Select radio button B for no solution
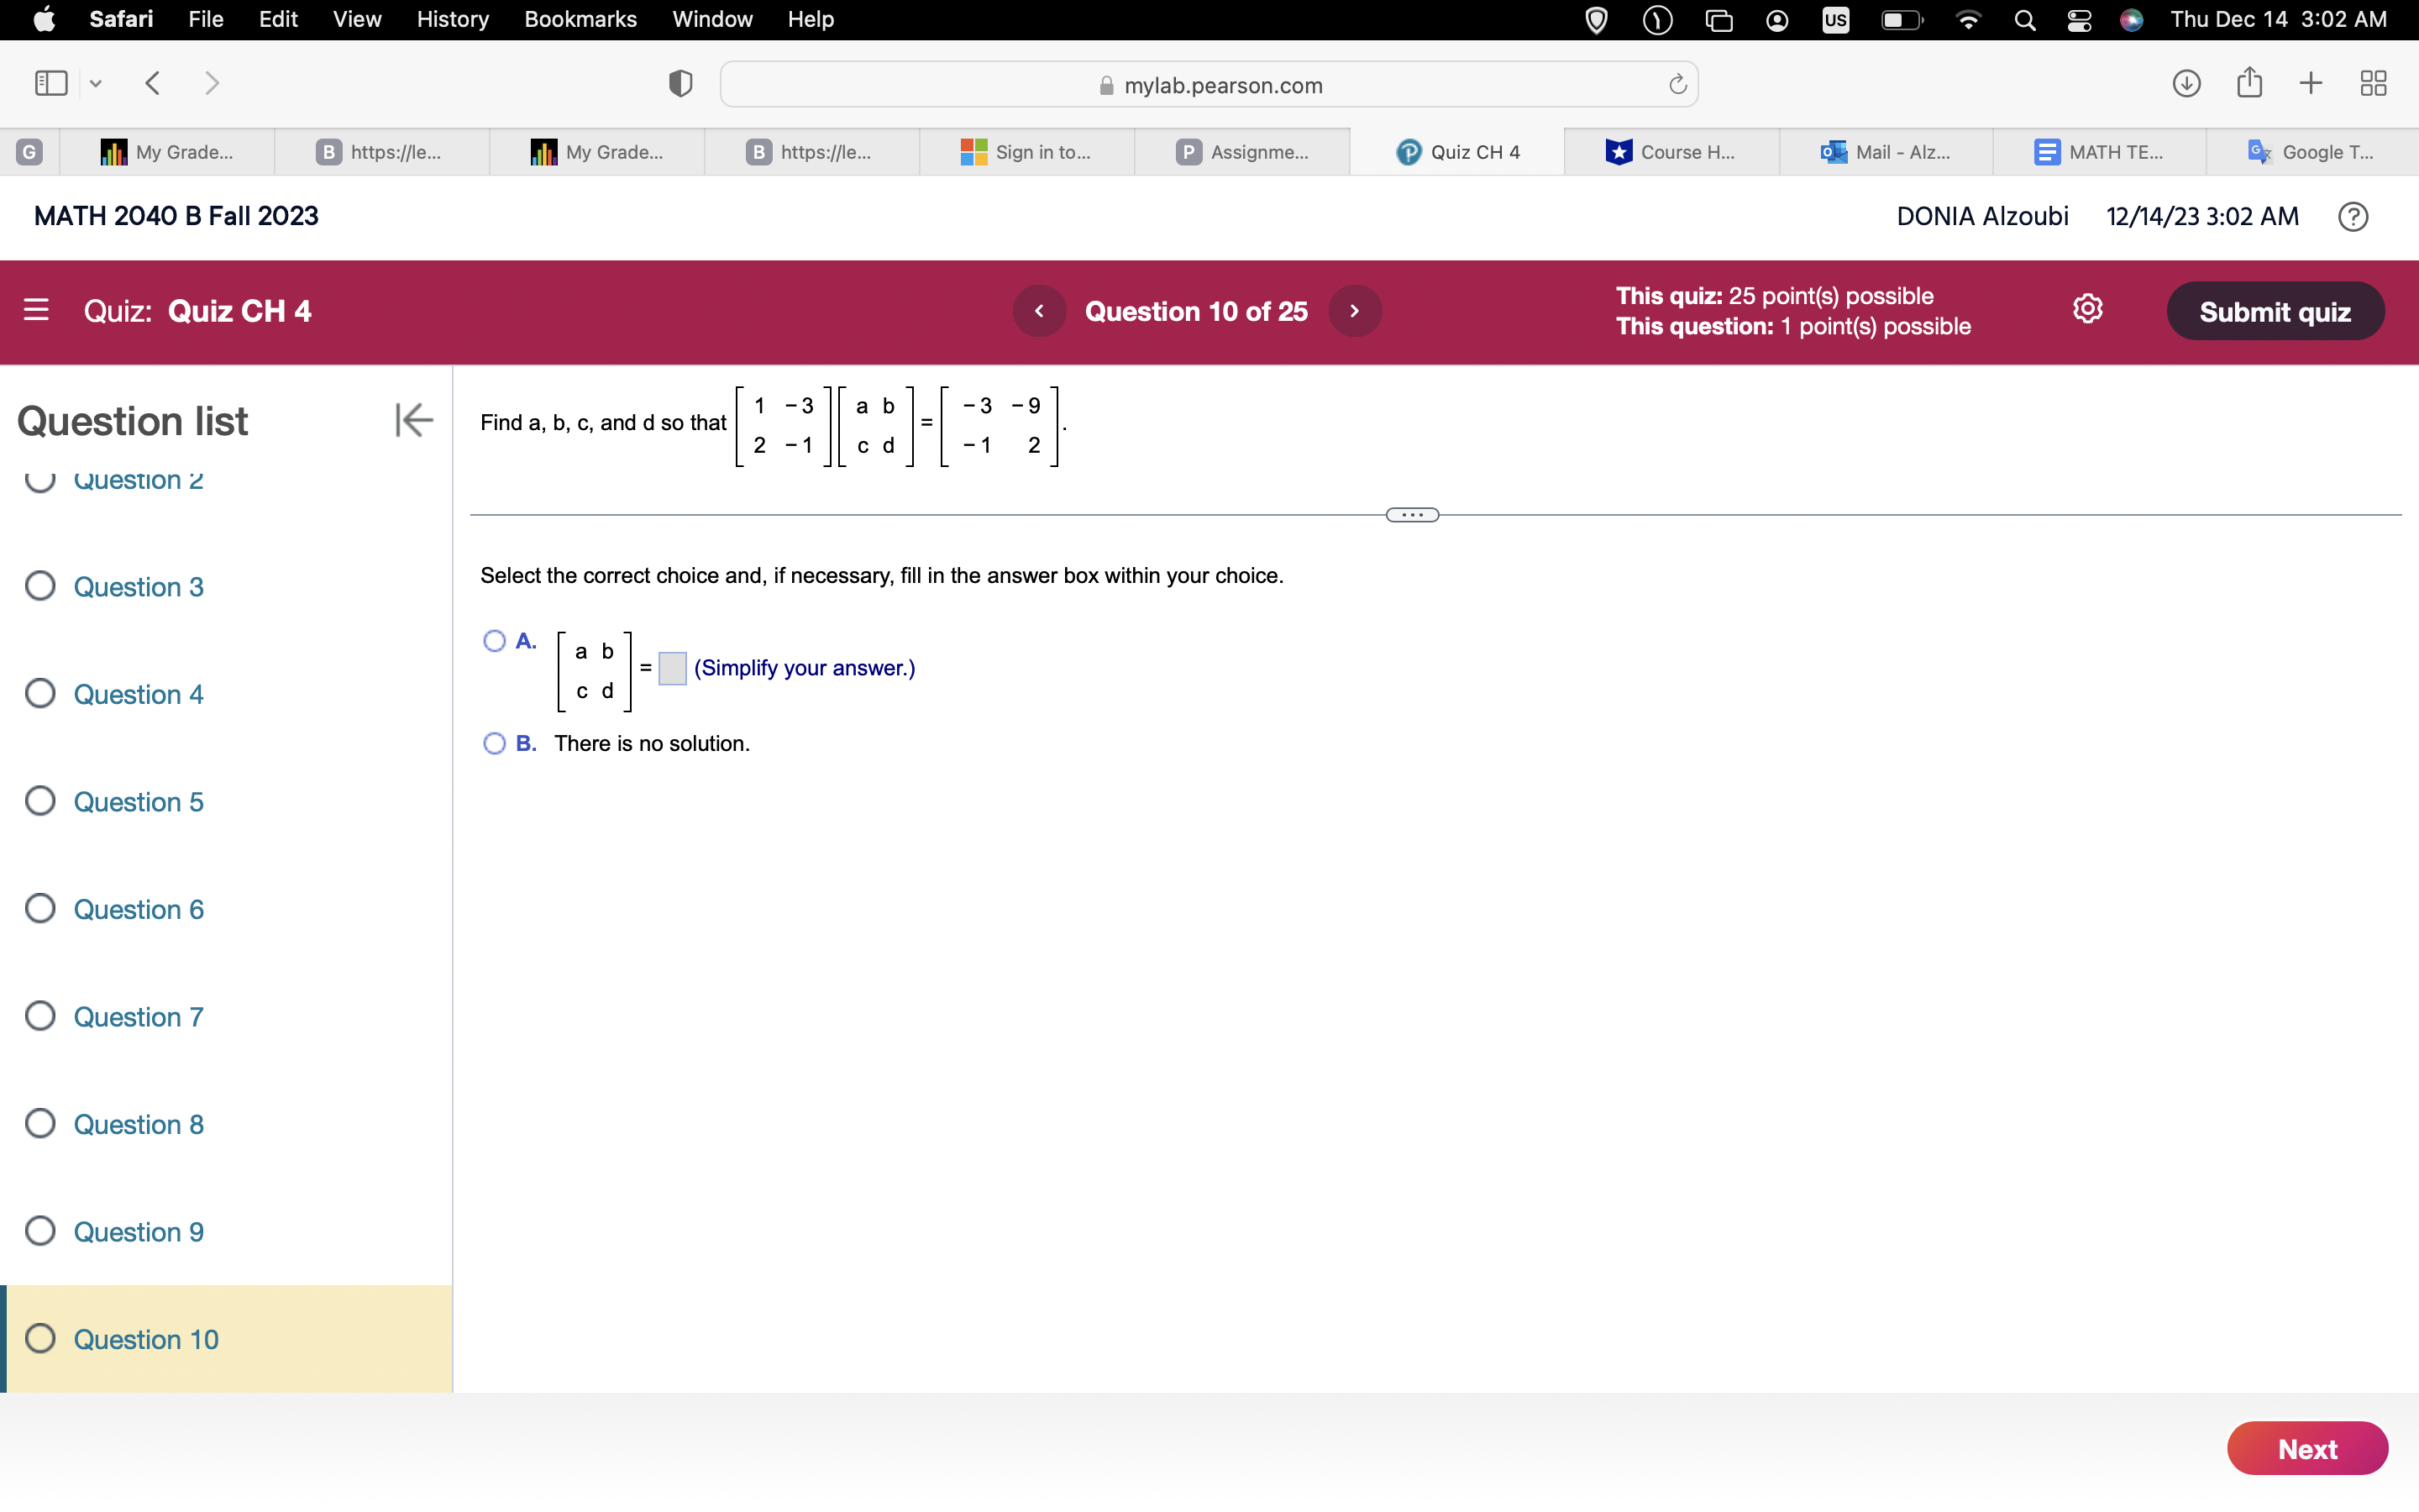 pos(495,742)
